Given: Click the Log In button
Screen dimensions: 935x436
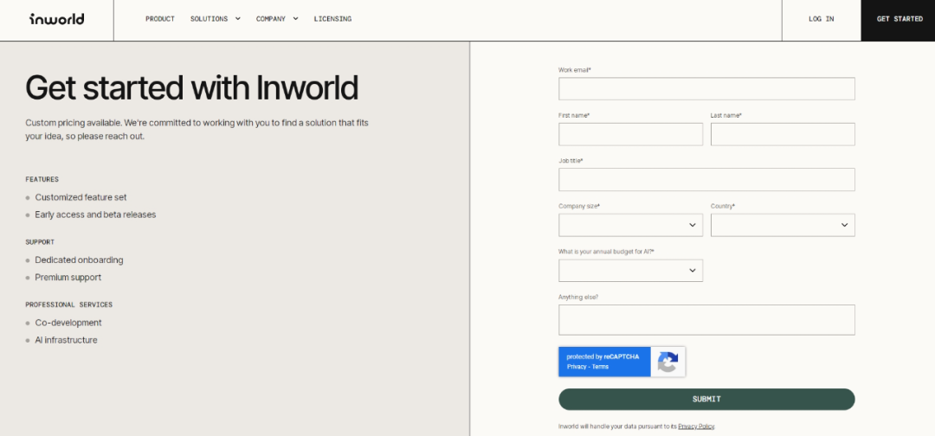Looking at the screenshot, I should click(x=821, y=19).
